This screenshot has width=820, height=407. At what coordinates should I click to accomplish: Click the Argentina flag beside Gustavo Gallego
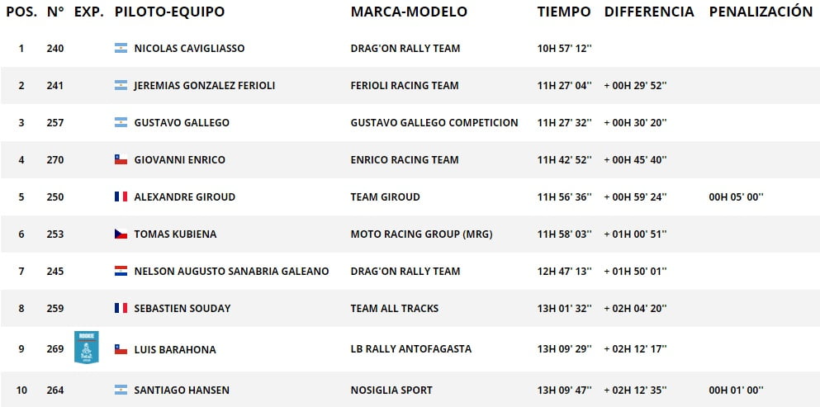click(121, 122)
